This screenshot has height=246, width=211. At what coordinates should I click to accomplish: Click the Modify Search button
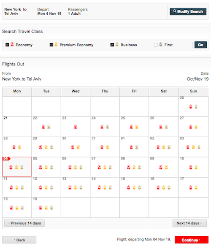(188, 11)
